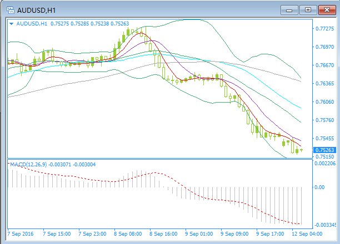
Task: Click the -0.003345 MACD scale value
Action: (324, 225)
